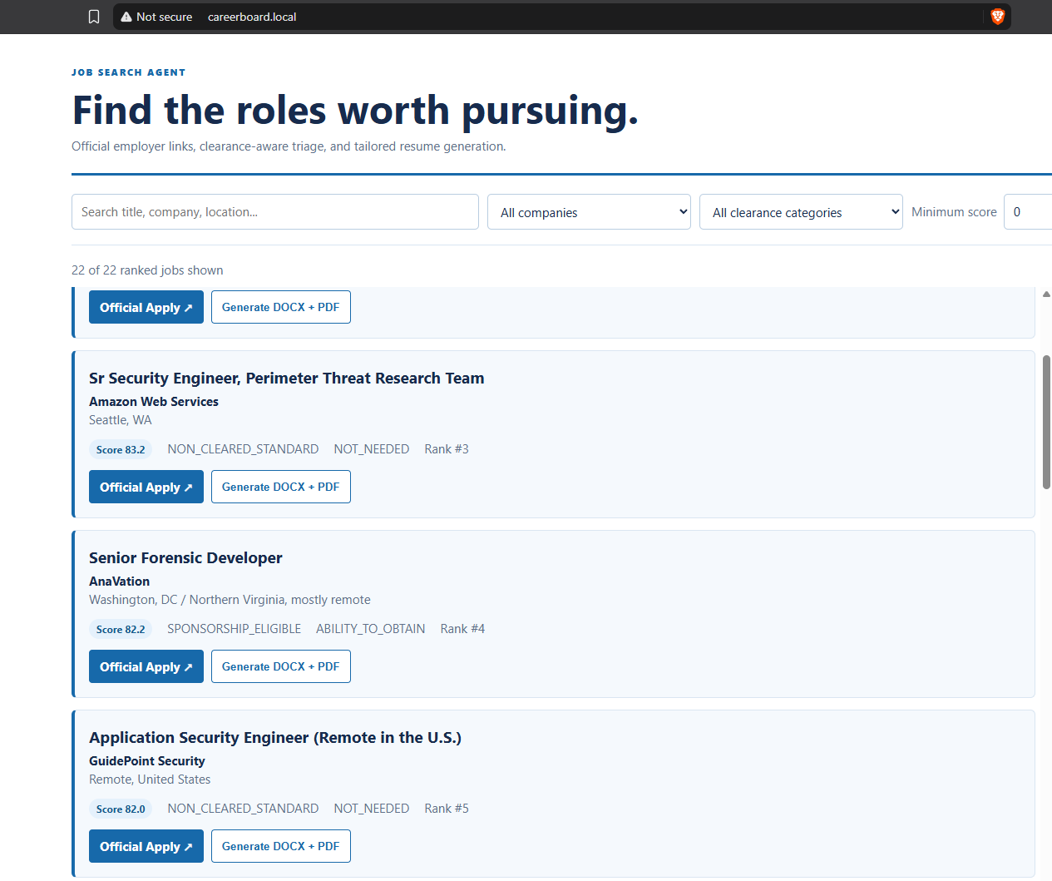Viewport: 1052px width, 881px height.
Task: Click Official Apply for GuidePoint Security job
Action: click(146, 846)
